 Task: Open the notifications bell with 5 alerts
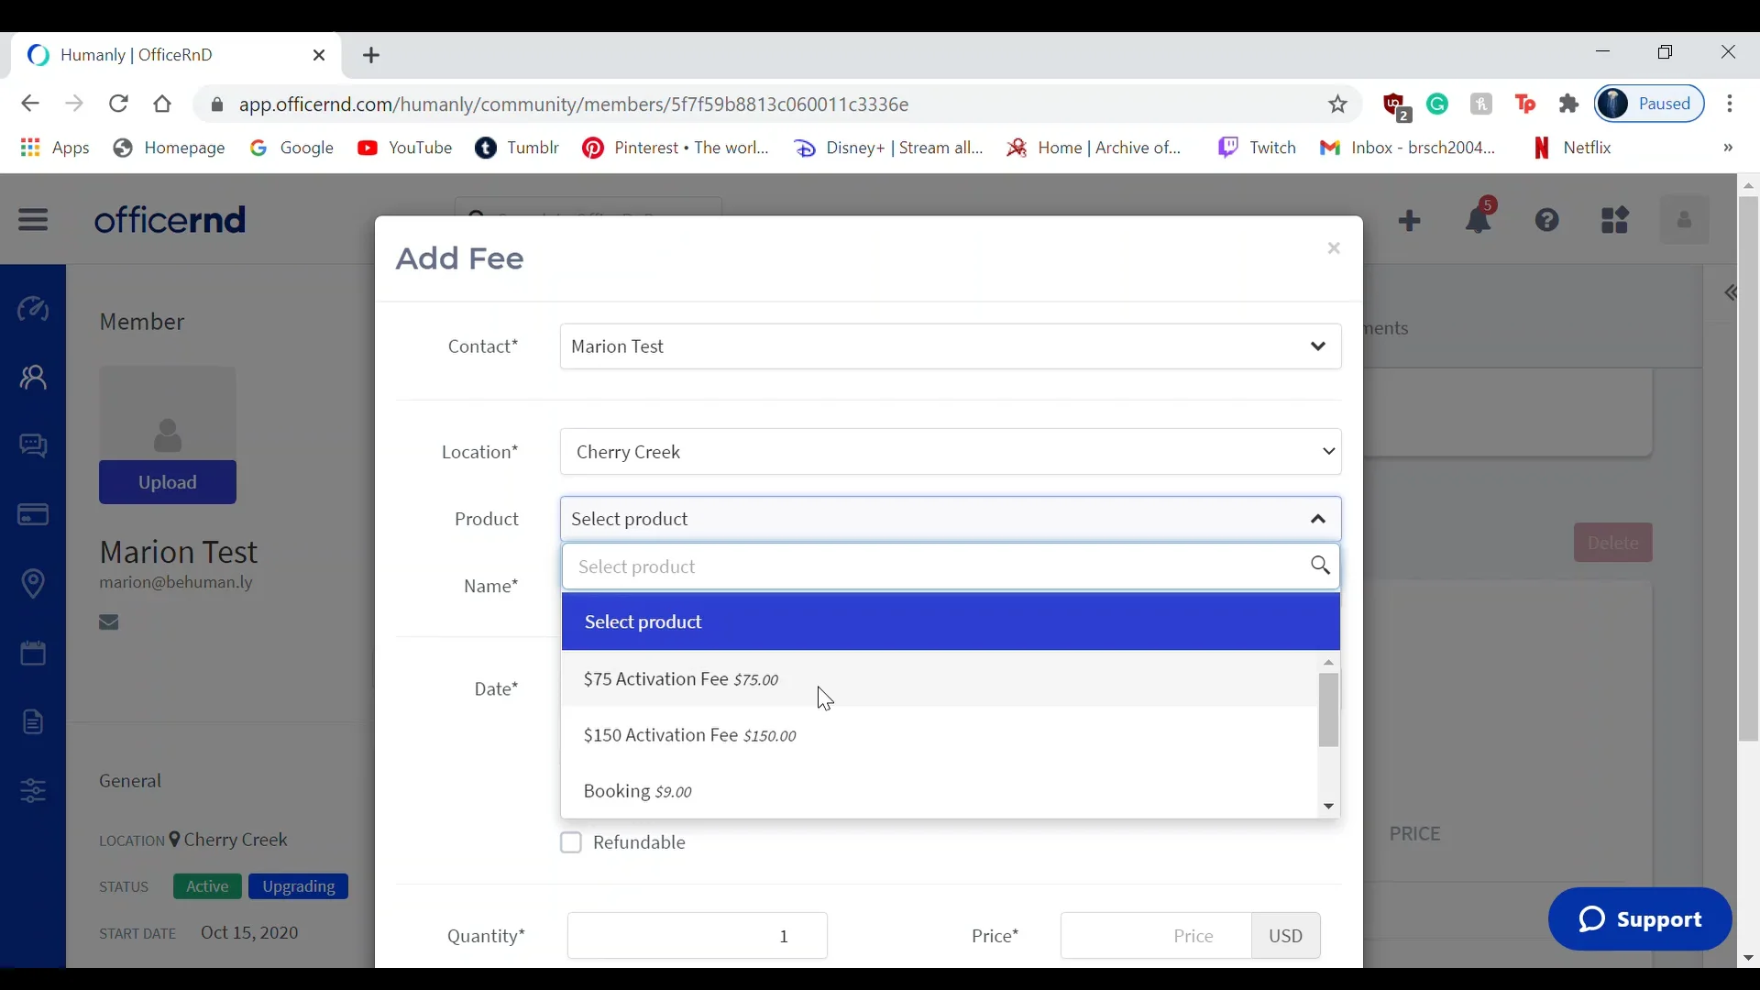click(x=1478, y=220)
